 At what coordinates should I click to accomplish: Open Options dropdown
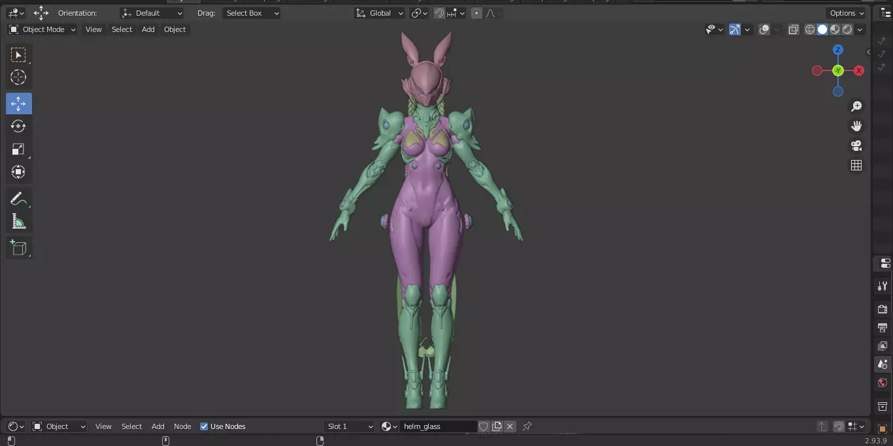pyautogui.click(x=847, y=13)
